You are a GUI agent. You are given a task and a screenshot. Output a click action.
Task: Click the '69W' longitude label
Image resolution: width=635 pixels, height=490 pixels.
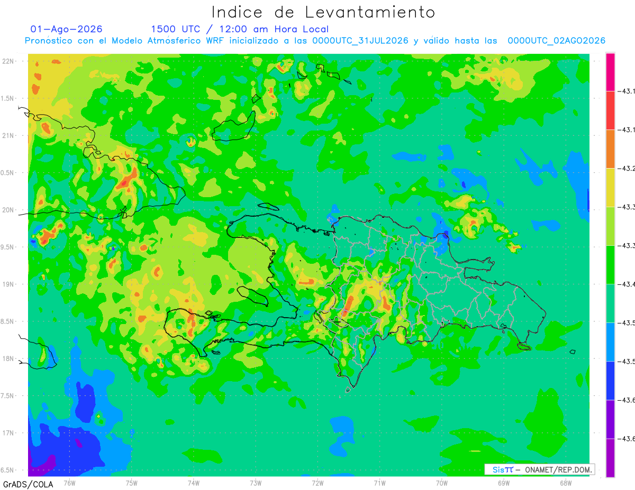click(503, 483)
